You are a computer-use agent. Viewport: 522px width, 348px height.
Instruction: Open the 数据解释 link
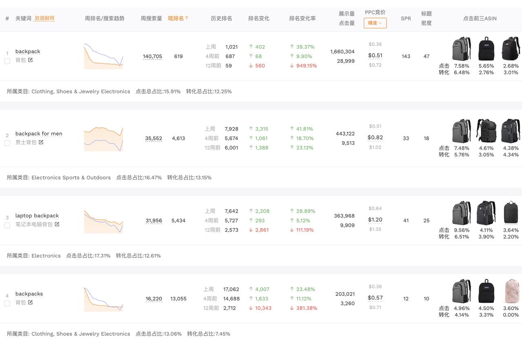(x=44, y=18)
